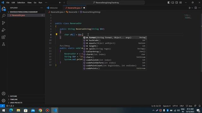Open the Explorer view in activity bar
Screen dimensions: 202x113
(3, 9)
